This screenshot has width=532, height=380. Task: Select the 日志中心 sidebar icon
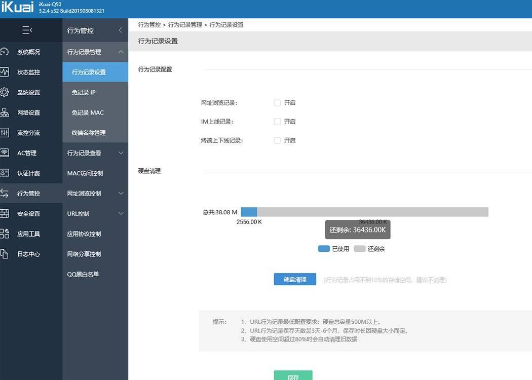6,254
